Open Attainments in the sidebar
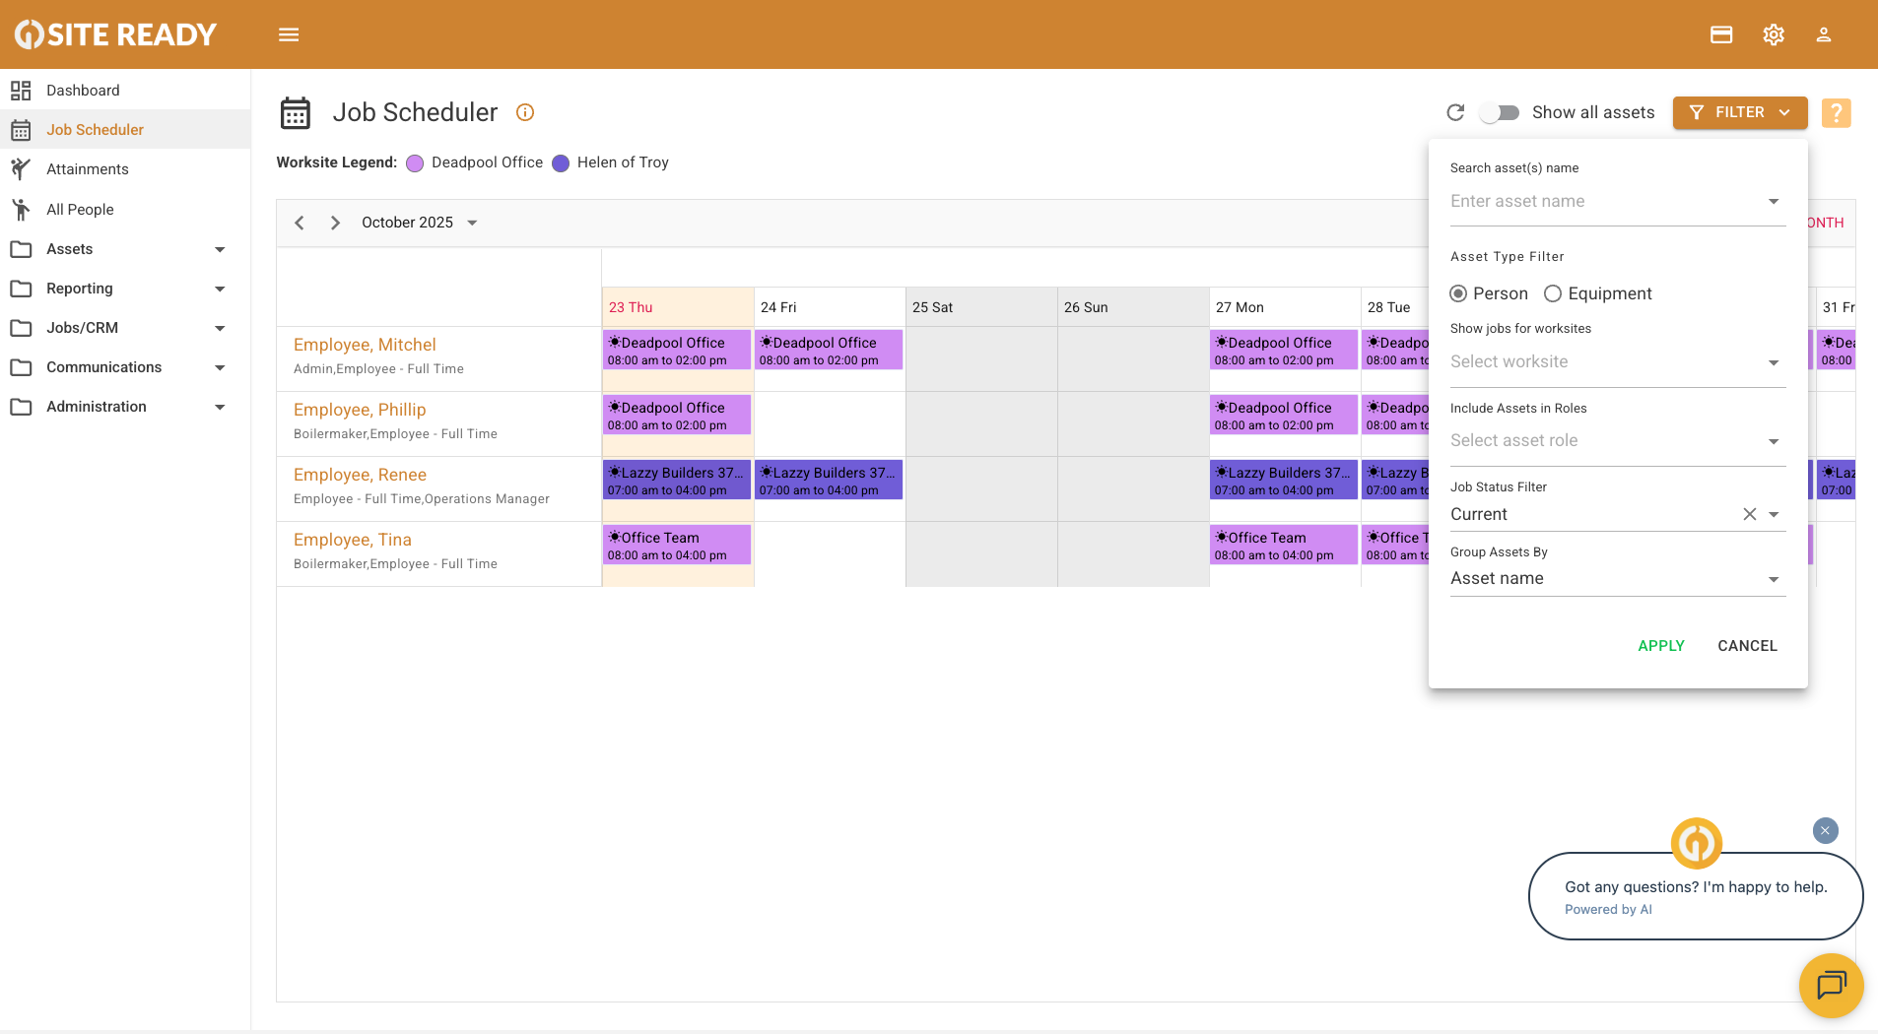Viewport: 1878px width, 1034px height. point(88,169)
